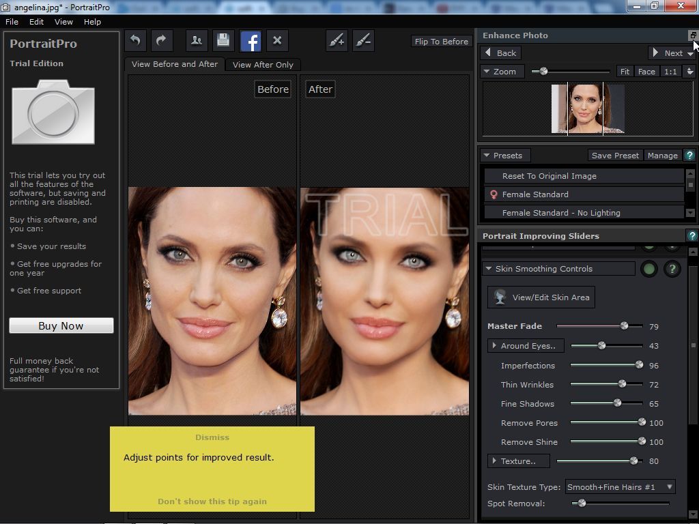The width and height of the screenshot is (699, 524).
Task: Switch to View Before and After tab
Action: [x=175, y=64]
